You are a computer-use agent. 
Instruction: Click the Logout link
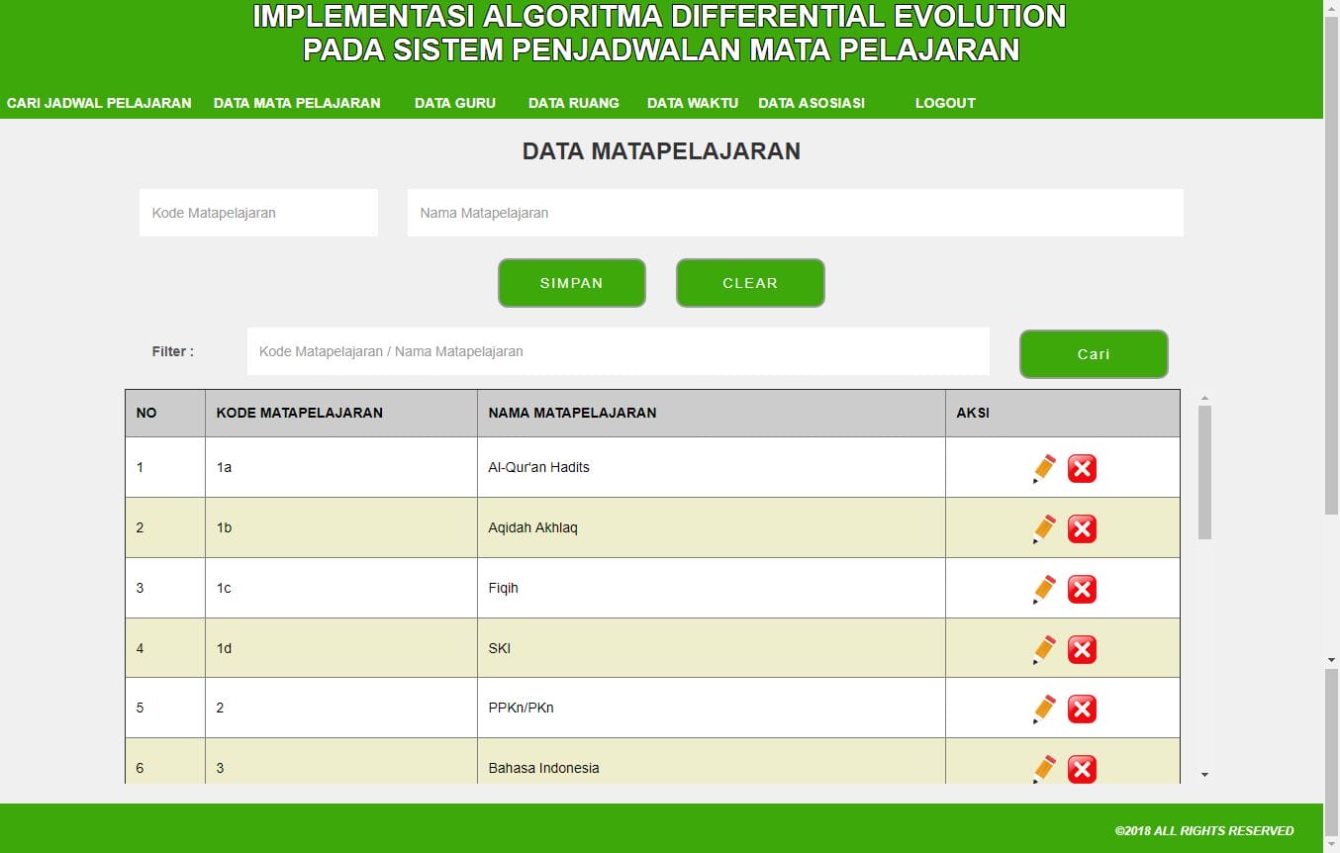pos(944,103)
